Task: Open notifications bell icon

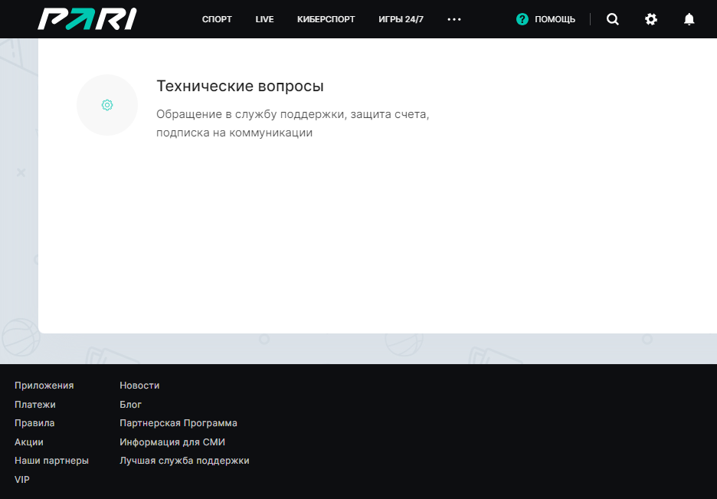Action: point(689,19)
